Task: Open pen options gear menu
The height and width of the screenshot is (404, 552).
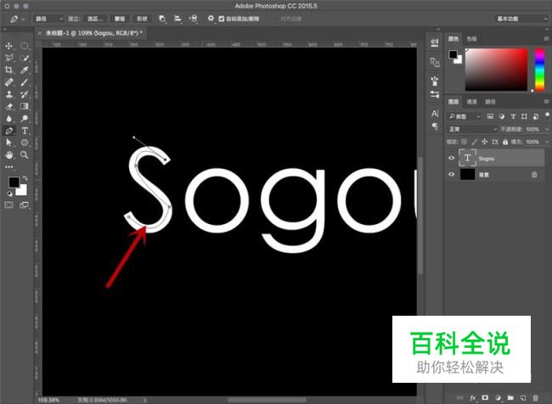Action: click(x=211, y=19)
